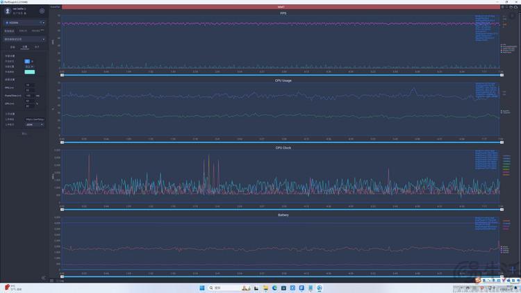The width and height of the screenshot is (521, 293).
Task: Click right handle of CPU Usage range slider
Action: coord(502,142)
